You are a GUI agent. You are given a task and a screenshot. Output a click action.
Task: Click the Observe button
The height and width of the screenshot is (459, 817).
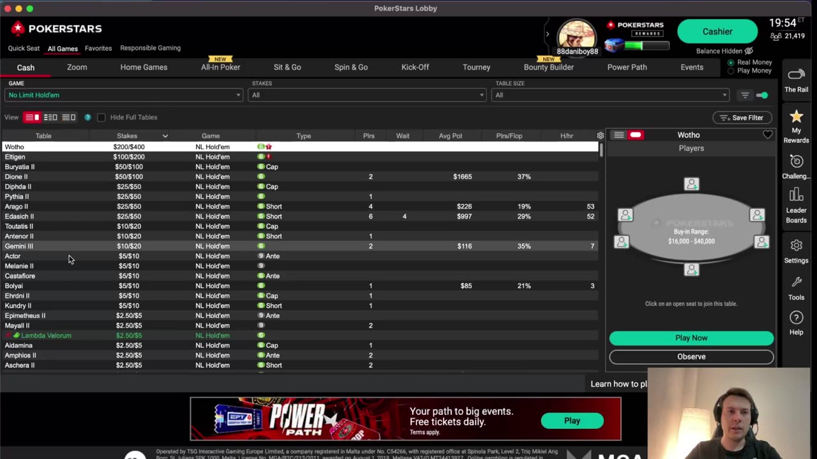point(691,356)
